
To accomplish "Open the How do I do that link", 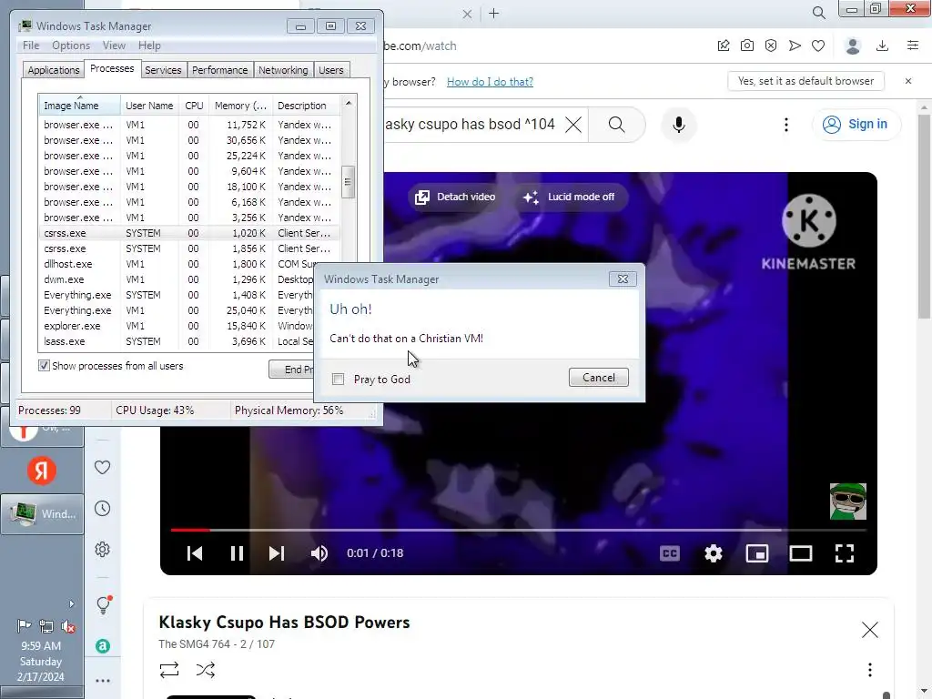I will 490,81.
